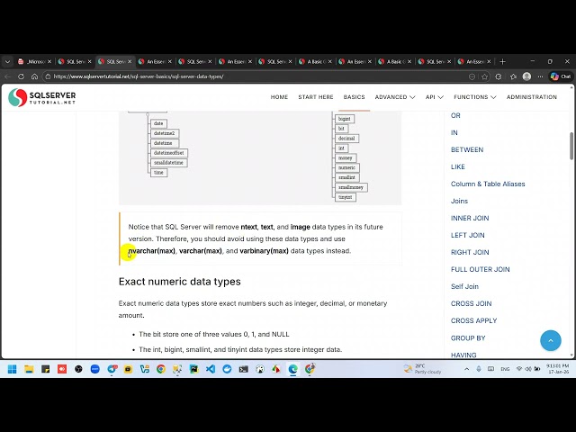Click the 'Exact numeric data types' heading
Viewport: 576px width, 432px height.
(180, 282)
